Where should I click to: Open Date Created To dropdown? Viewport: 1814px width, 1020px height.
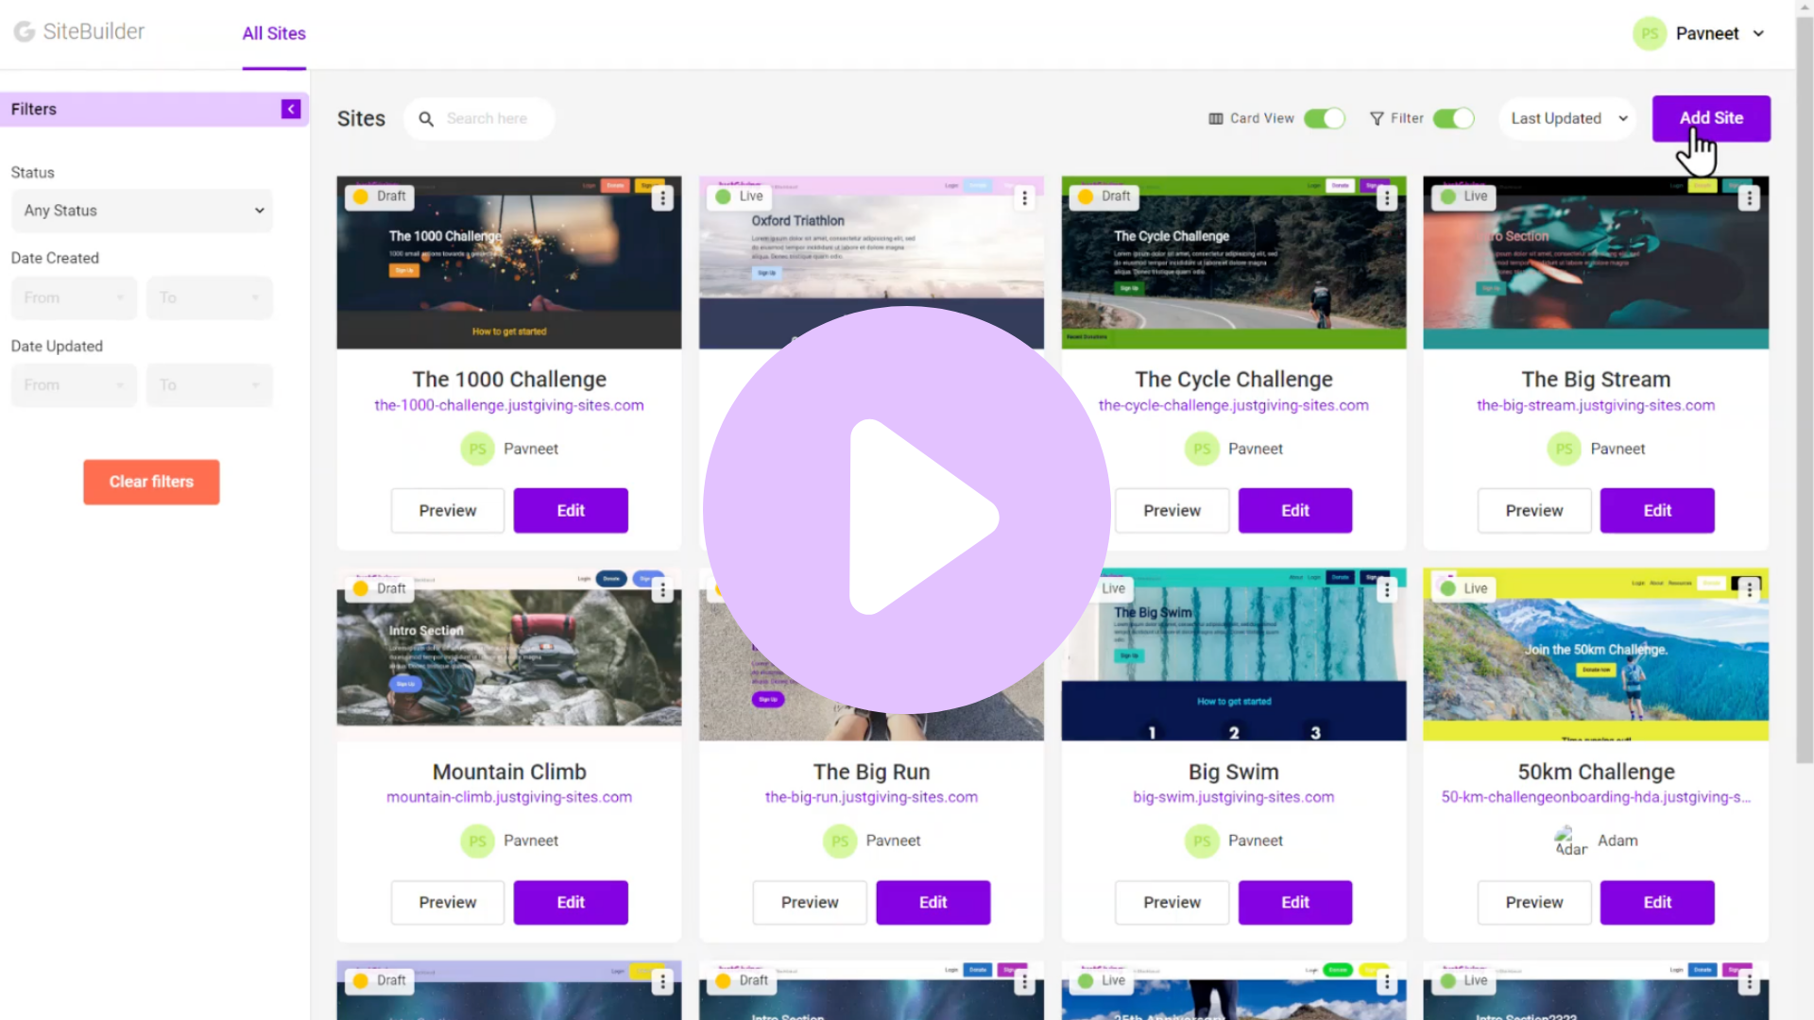[x=210, y=298]
